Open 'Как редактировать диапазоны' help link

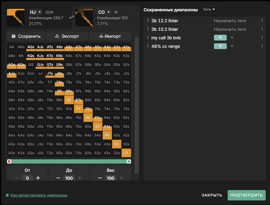pyautogui.click(x=39, y=195)
